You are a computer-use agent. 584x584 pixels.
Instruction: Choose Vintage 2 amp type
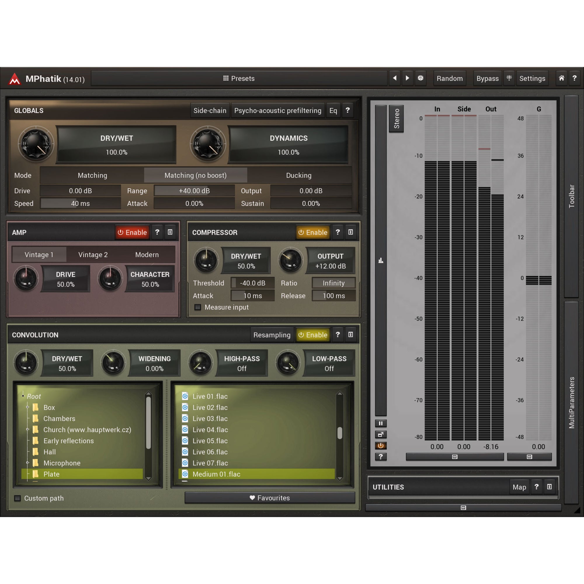93,255
